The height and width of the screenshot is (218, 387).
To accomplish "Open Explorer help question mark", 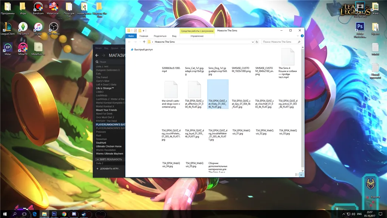I will pos(302,36).
